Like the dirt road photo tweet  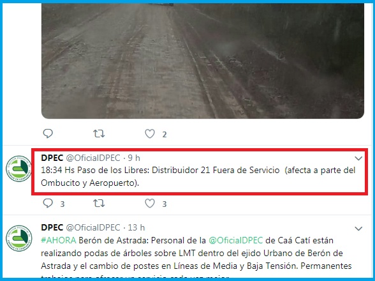pos(150,133)
